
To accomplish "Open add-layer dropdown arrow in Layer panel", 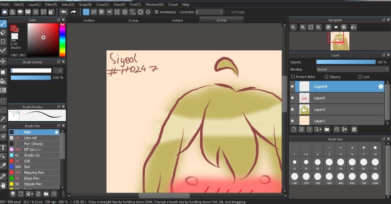I will (x=321, y=130).
